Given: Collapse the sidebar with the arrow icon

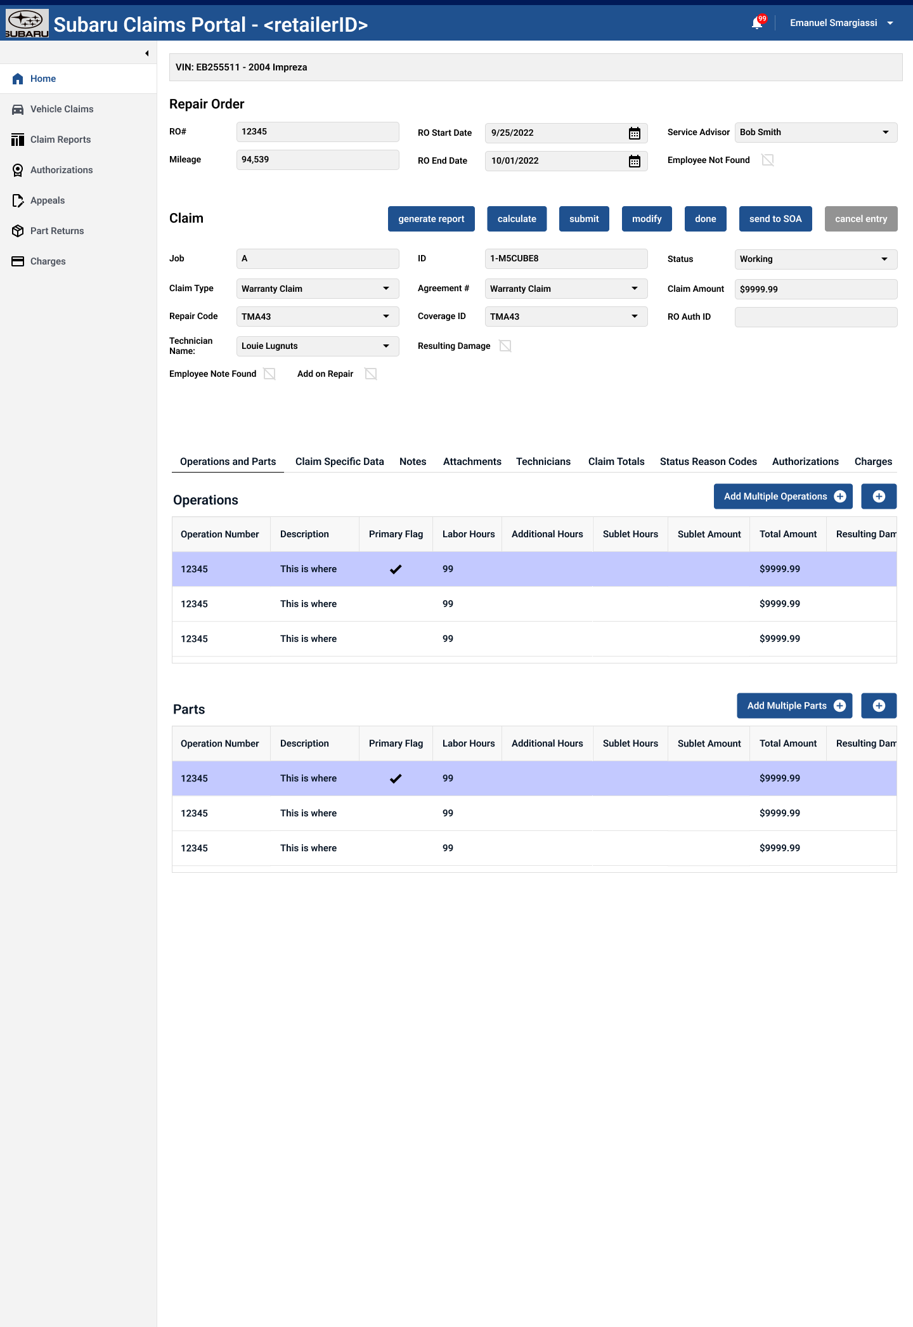Looking at the screenshot, I should [146, 53].
